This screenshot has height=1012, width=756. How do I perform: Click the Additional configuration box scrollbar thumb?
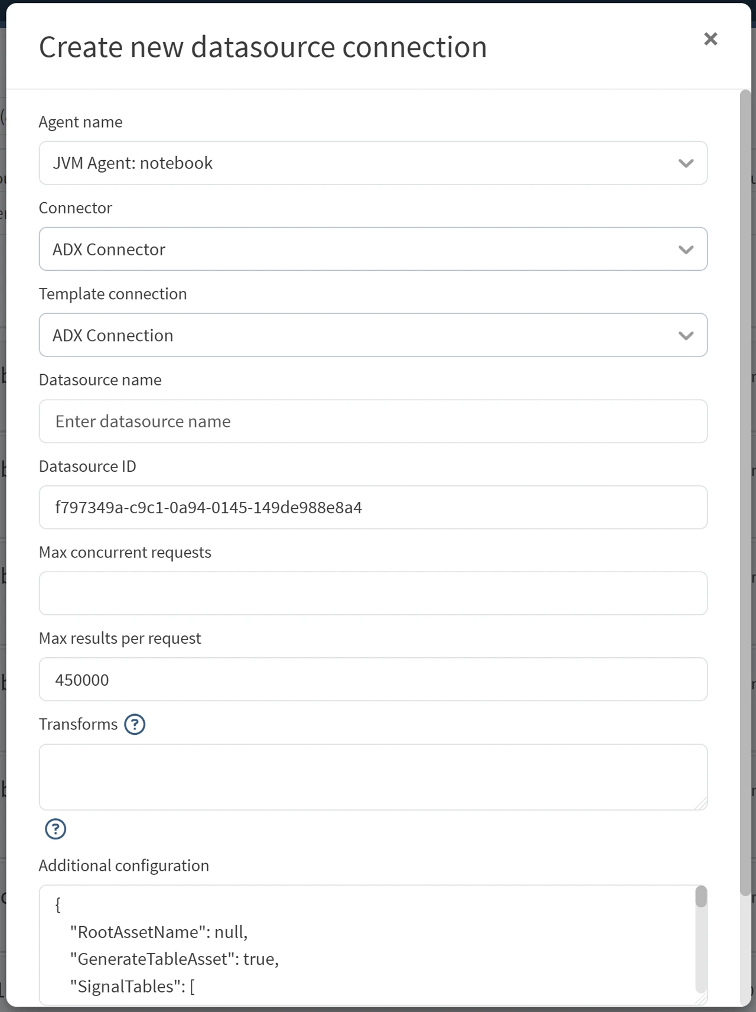click(x=701, y=897)
